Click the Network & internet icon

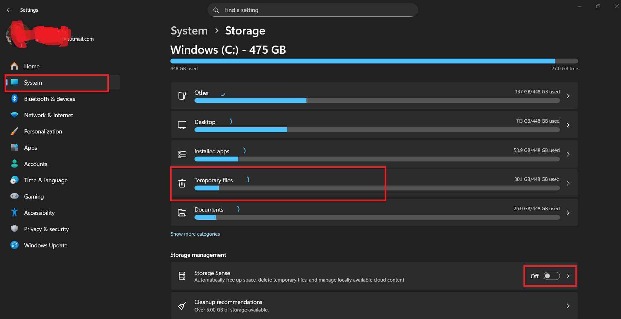pos(14,115)
